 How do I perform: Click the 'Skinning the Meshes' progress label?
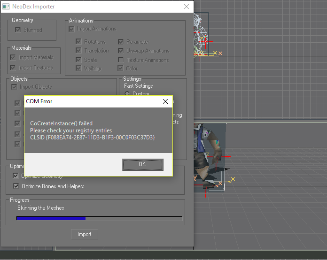point(41,208)
